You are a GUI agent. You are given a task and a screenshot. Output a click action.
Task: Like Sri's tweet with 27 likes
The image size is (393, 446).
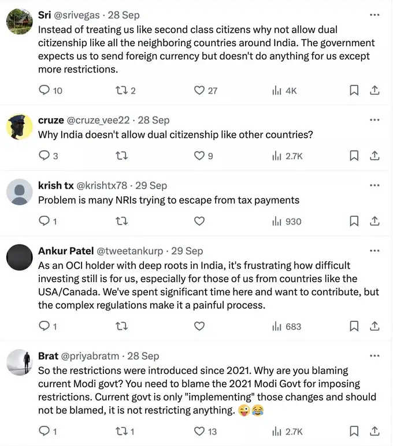[x=199, y=90]
